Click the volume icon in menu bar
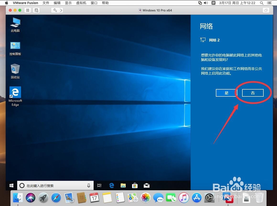The width and height of the screenshot is (277, 206). (x=206, y=3)
